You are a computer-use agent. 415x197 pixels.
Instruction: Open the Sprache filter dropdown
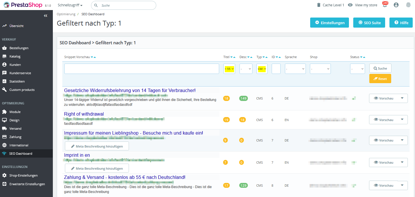[x=295, y=69]
